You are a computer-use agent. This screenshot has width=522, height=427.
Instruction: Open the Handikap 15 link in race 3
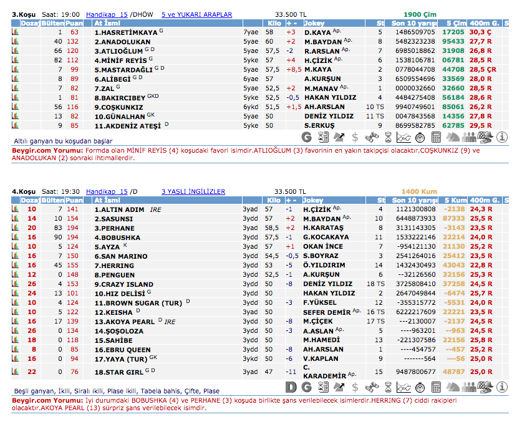[106, 14]
